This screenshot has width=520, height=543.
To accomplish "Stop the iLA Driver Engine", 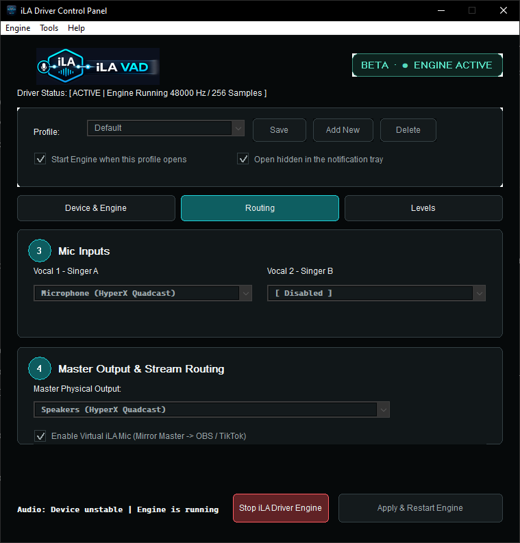I will click(x=281, y=508).
